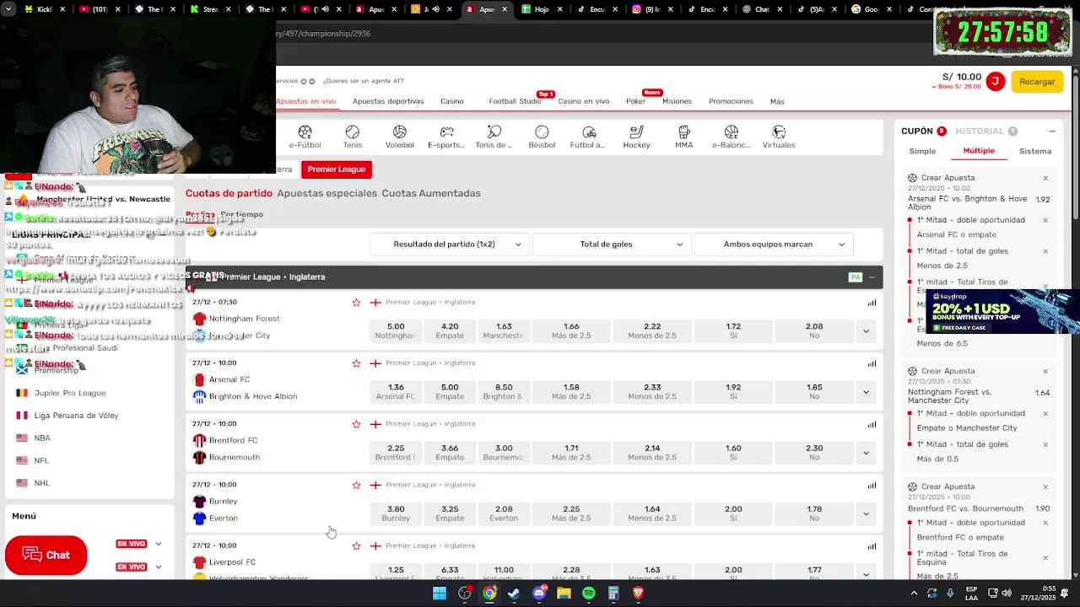This screenshot has width=1080, height=607.
Task: Remove Arsenal vs Brighton bet from coupon
Action: tap(1045, 179)
